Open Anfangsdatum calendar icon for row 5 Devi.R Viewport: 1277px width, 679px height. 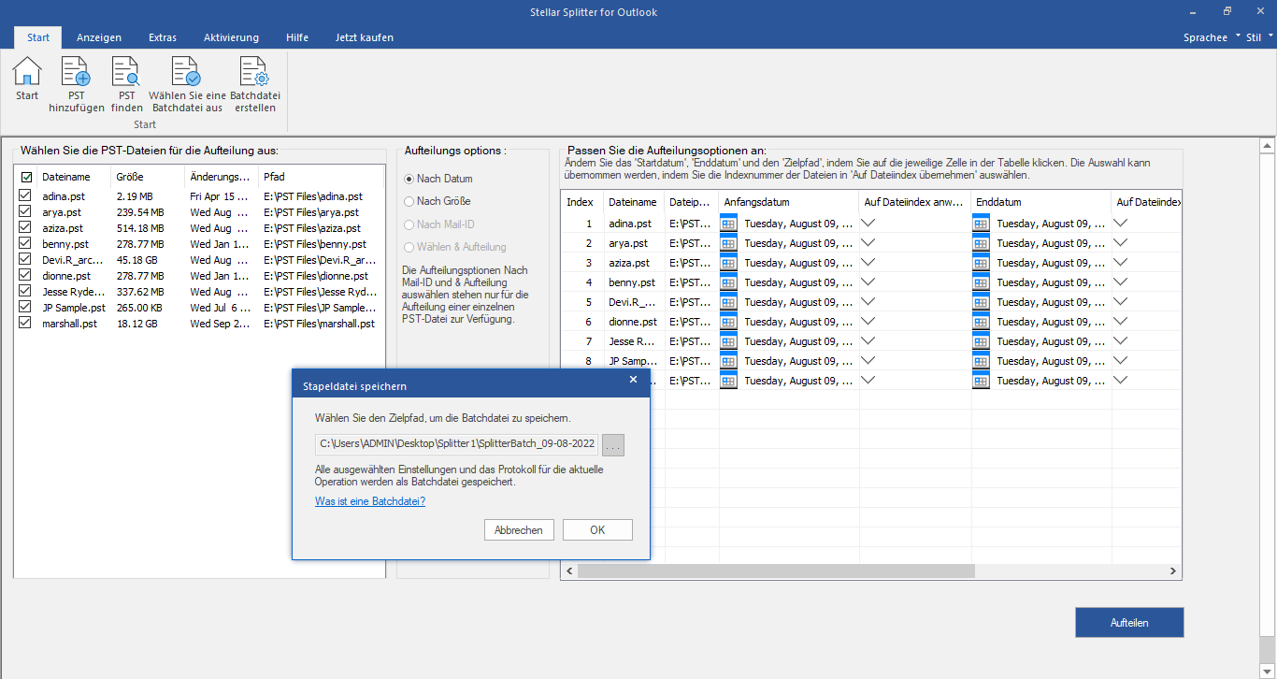click(729, 302)
